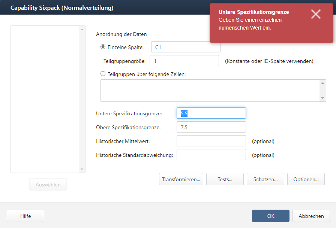Click the Teilgruppengröße input field
The height and width of the screenshot is (228, 336).
(x=184, y=61)
